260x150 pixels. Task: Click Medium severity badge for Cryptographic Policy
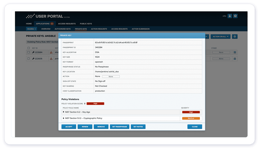(191, 118)
